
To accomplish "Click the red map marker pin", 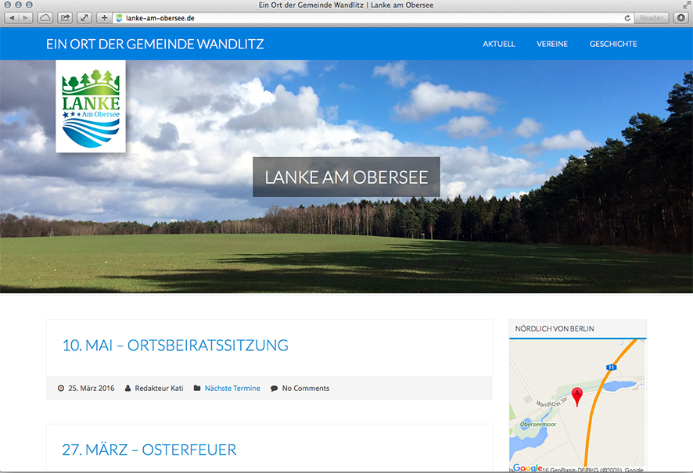I will 577,396.
